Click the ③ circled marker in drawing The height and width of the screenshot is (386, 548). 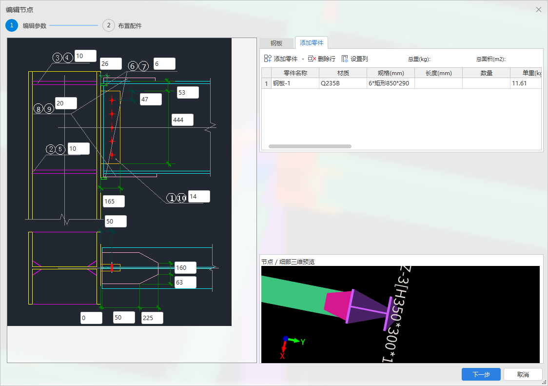58,58
